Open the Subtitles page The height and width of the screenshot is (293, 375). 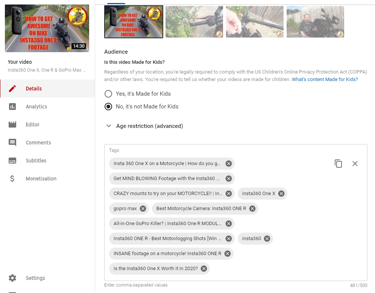36,161
